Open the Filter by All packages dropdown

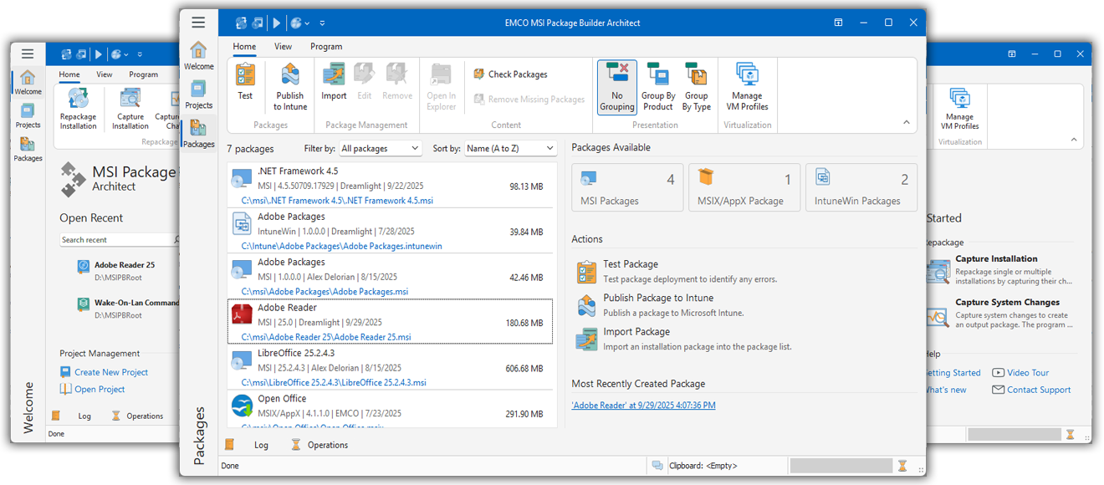pos(380,149)
